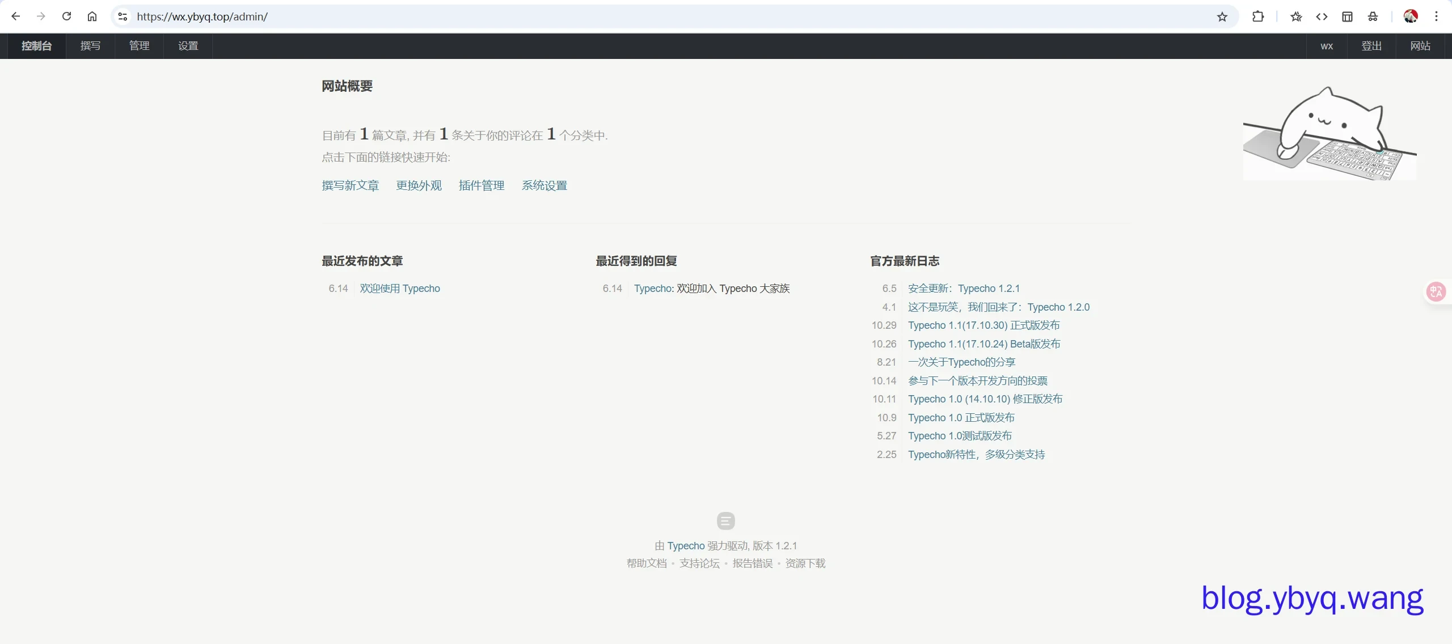
Task: Open Typecho新特性，多级分类支持 entry
Action: [x=977, y=455]
